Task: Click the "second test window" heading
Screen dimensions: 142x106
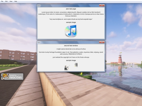Action: [x=71, y=46]
